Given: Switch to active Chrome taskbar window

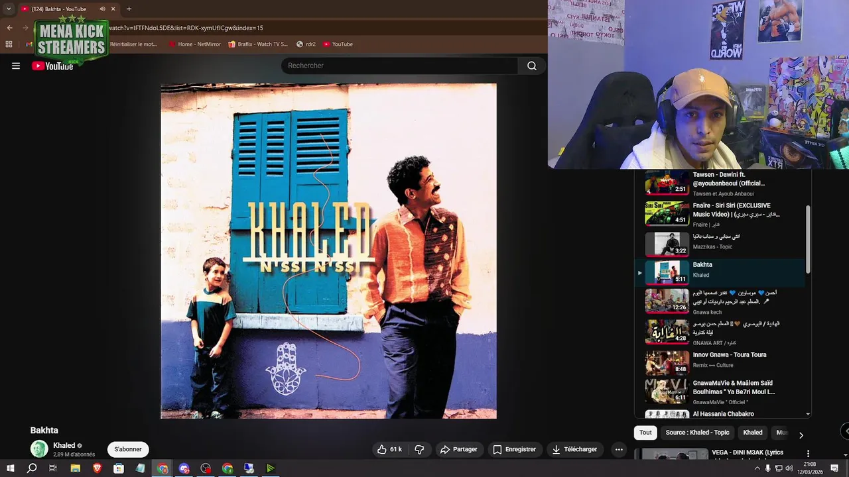Looking at the screenshot, I should click(x=163, y=468).
